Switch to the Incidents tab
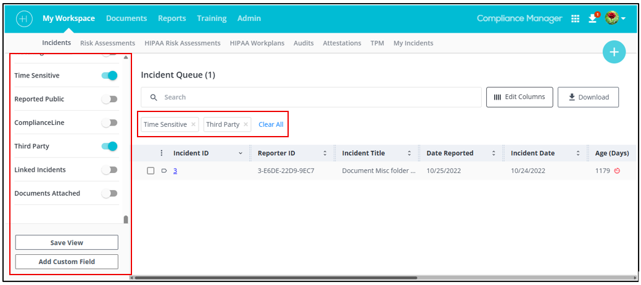The image size is (641, 285). (x=56, y=43)
